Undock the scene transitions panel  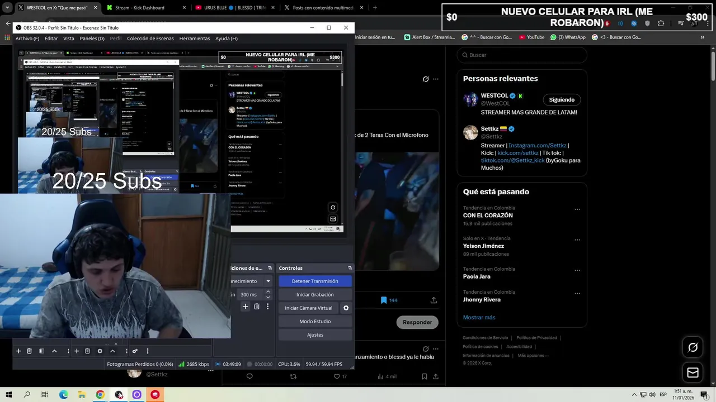[270, 268]
